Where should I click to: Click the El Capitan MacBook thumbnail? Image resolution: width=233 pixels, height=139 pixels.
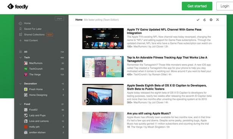tap(103, 95)
